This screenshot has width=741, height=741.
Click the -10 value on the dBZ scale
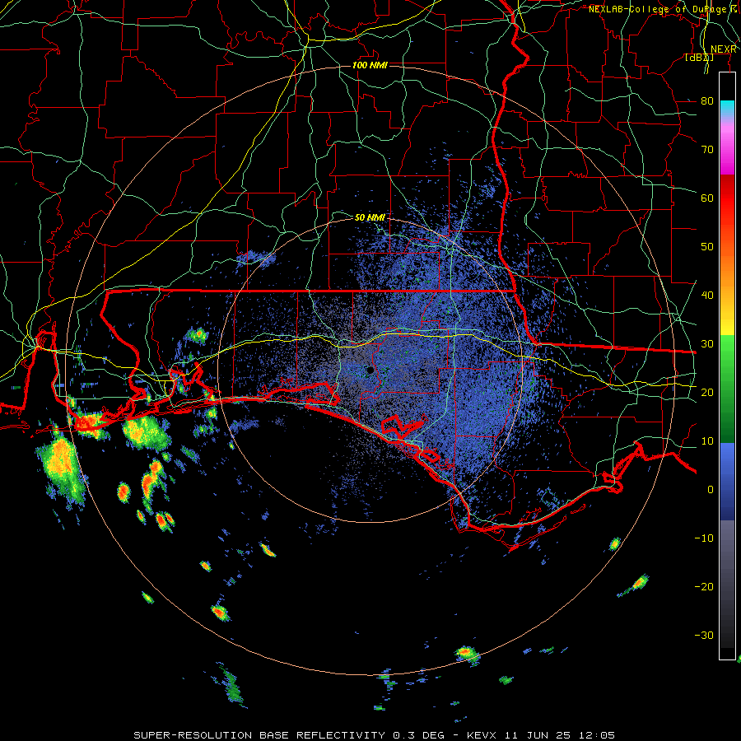pyautogui.click(x=704, y=538)
